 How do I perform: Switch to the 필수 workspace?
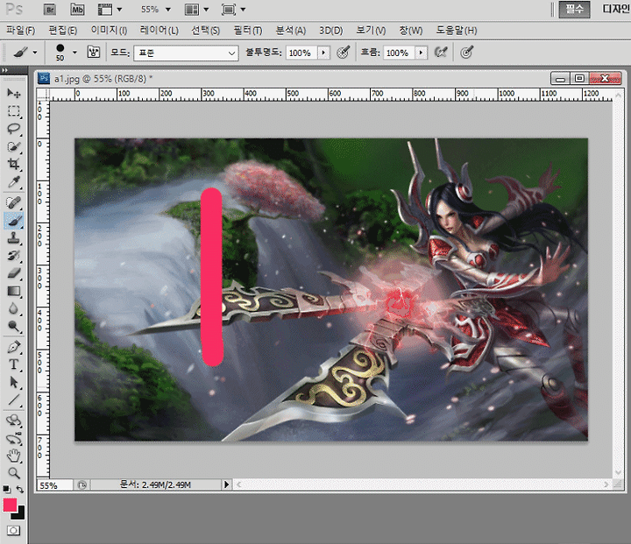click(574, 10)
